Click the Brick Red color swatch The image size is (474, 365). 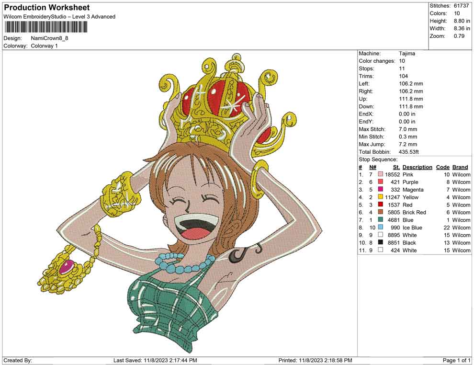coord(380,212)
